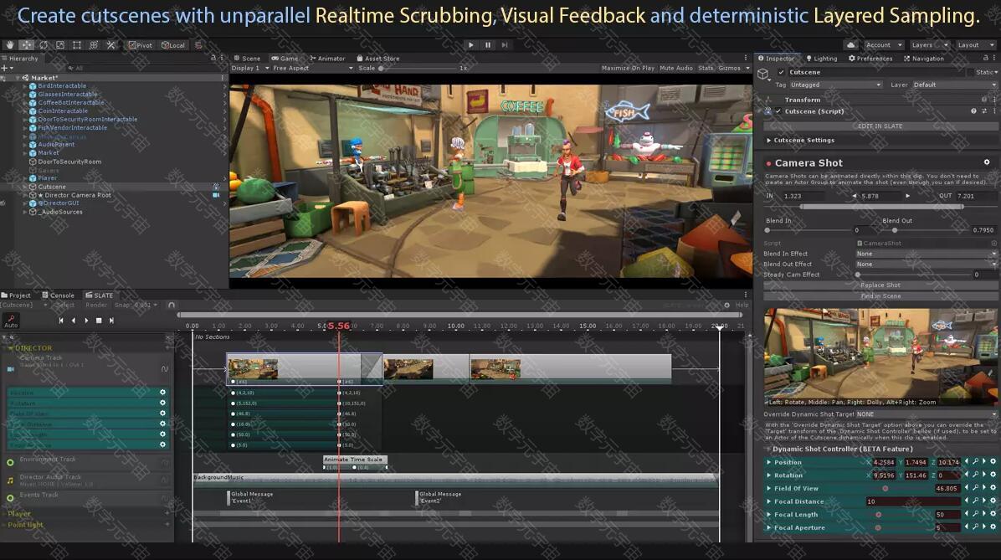Viewport: 1001px width, 560px height.
Task: Open the cloud services icon
Action: coord(850,45)
